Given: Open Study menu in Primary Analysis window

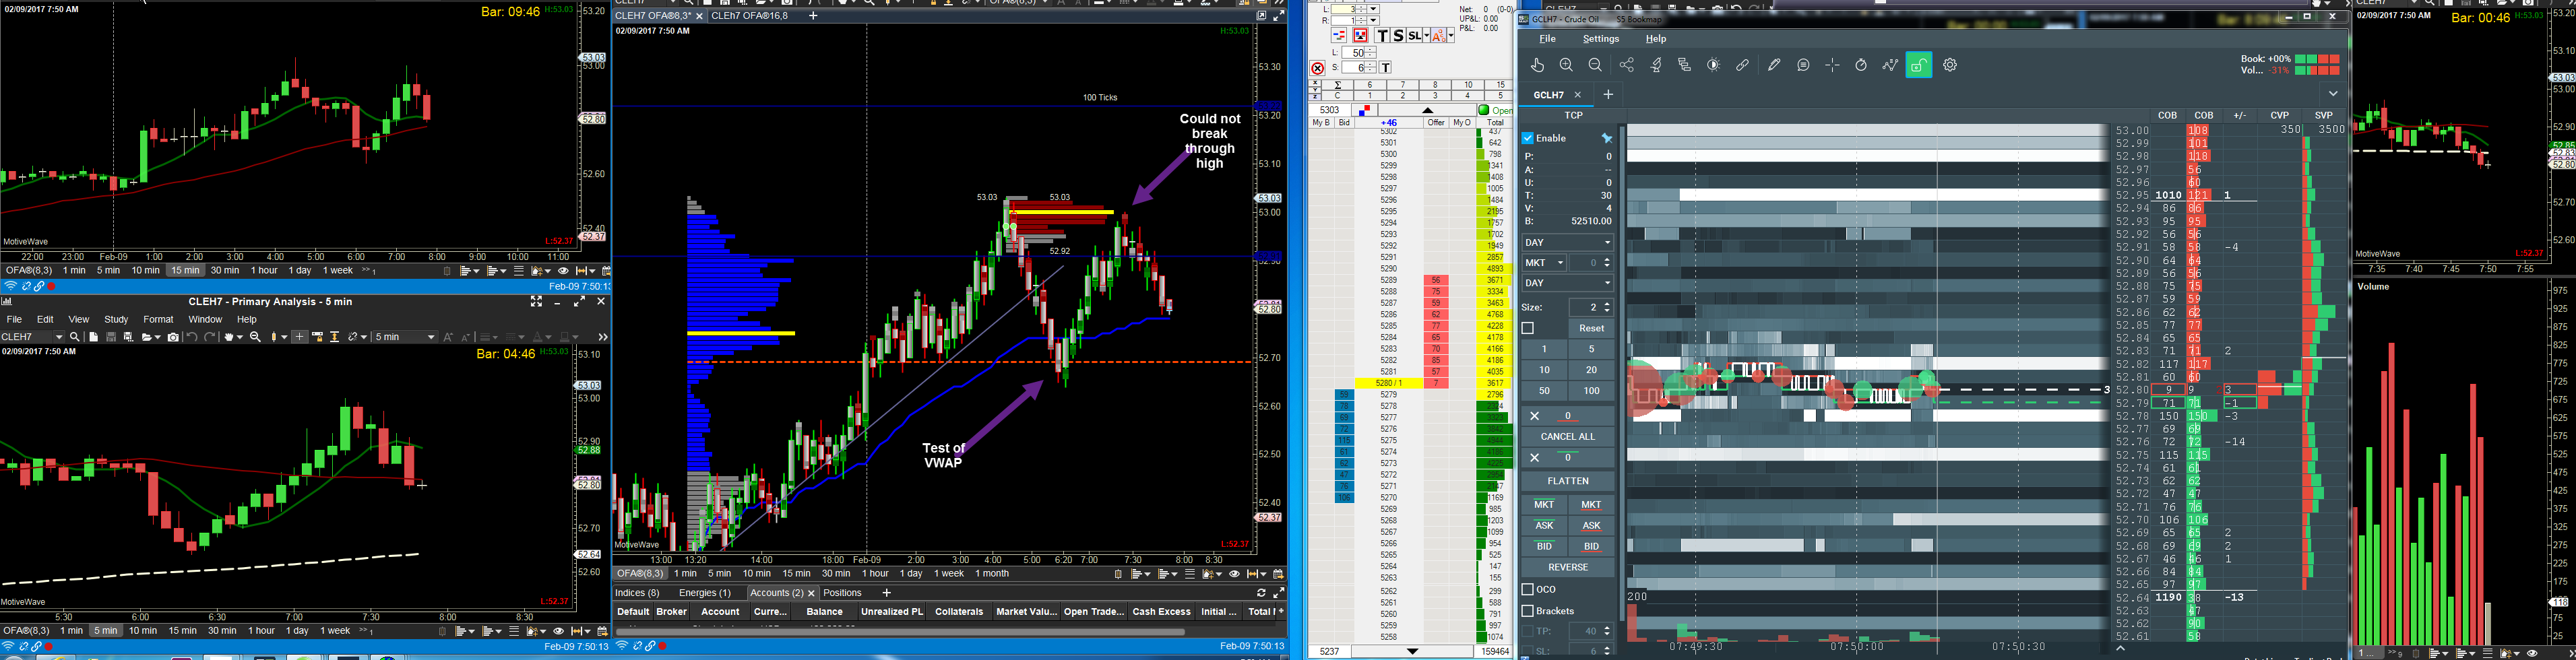Looking at the screenshot, I should tap(116, 319).
